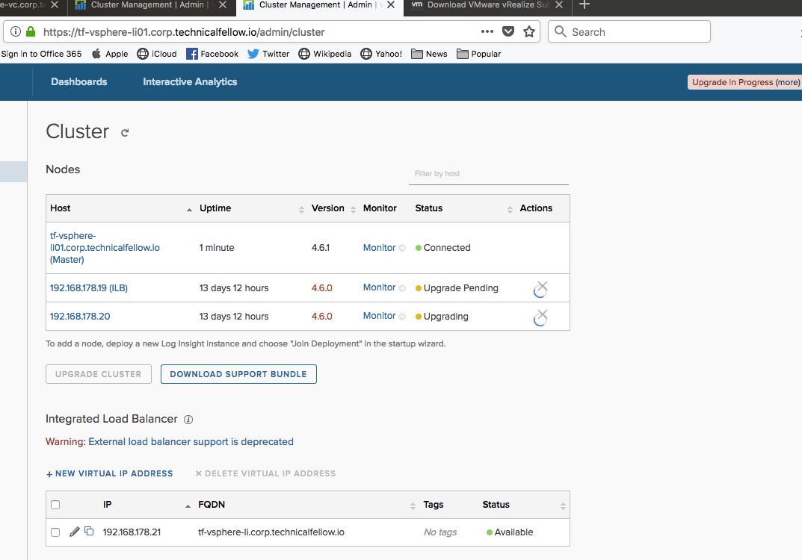This screenshot has height=560, width=802.
Task: Open the Monitor link for 192.168.178.20
Action: (x=379, y=316)
